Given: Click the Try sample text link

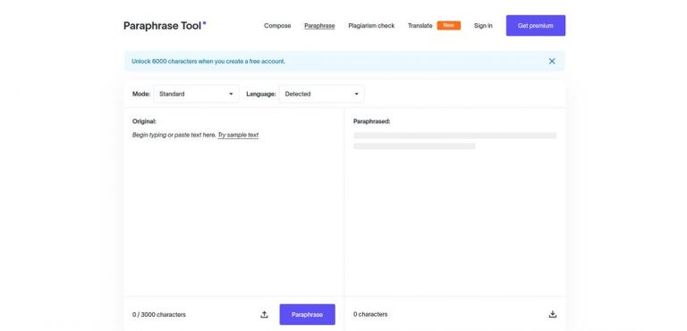Looking at the screenshot, I should 238,135.
